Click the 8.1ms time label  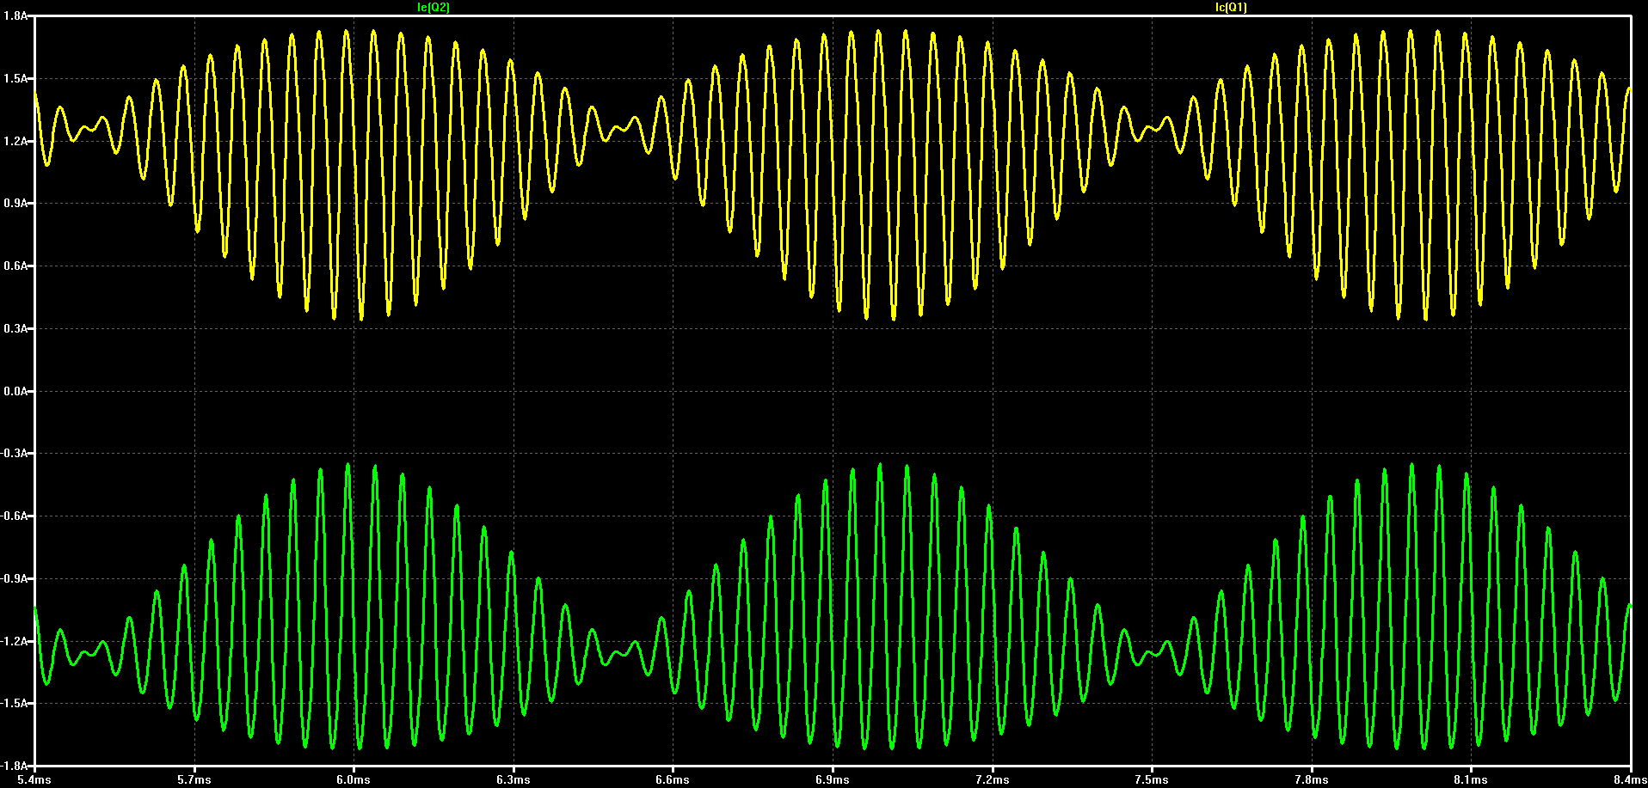(x=1471, y=780)
